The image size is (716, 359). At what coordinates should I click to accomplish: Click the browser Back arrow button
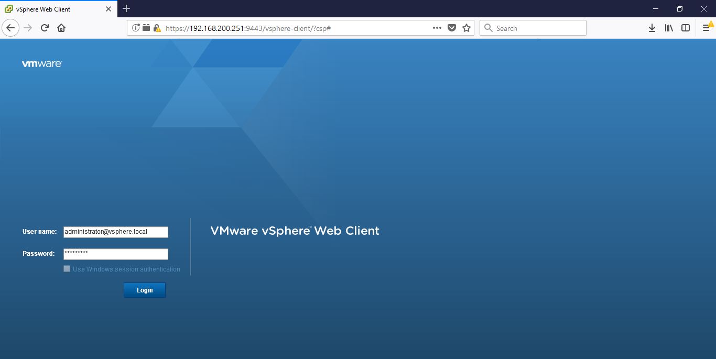point(10,28)
